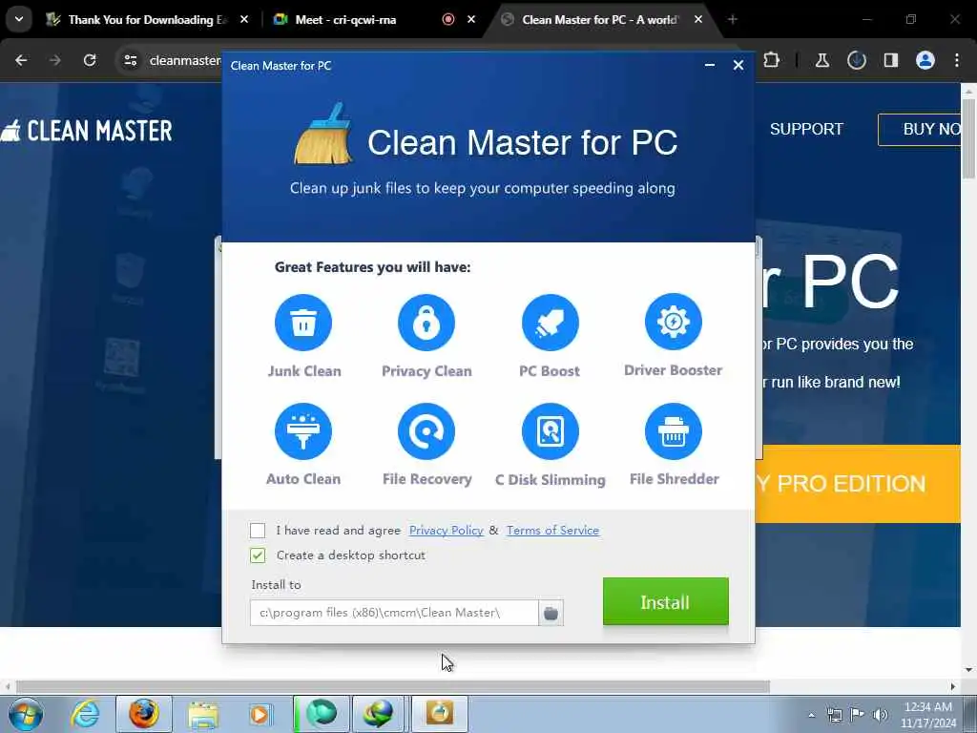Click the File Shredder icon
Screen dimensions: 977x733
[674, 431]
